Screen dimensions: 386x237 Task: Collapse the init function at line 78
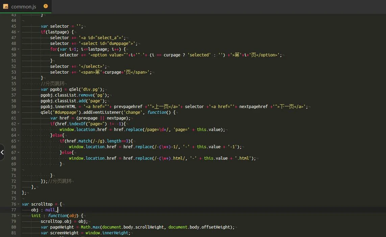pos(19,216)
